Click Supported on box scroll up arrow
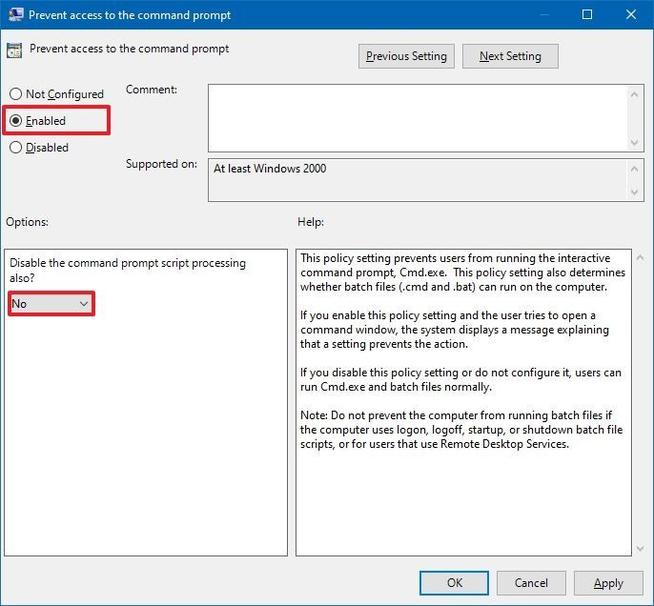Viewport: 654px width, 606px height. 634,169
